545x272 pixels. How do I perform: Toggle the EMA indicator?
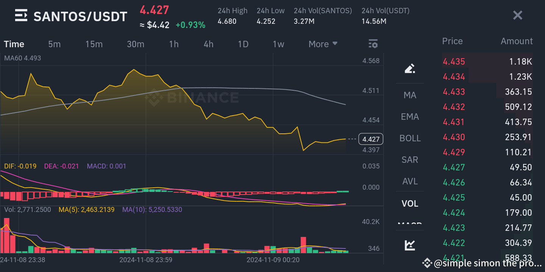pos(410,117)
